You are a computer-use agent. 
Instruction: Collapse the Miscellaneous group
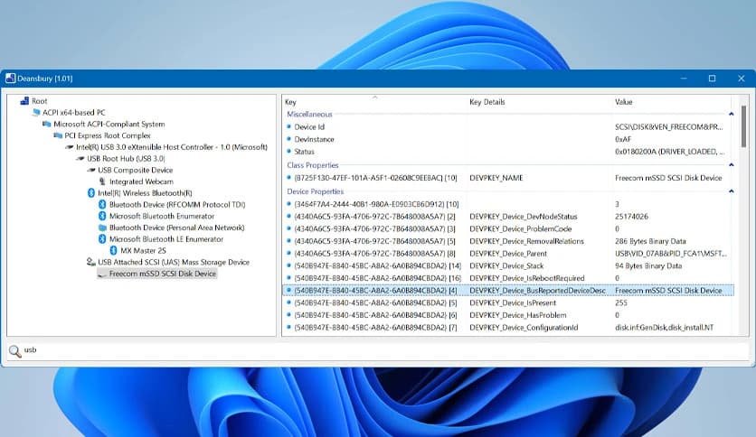[731, 114]
